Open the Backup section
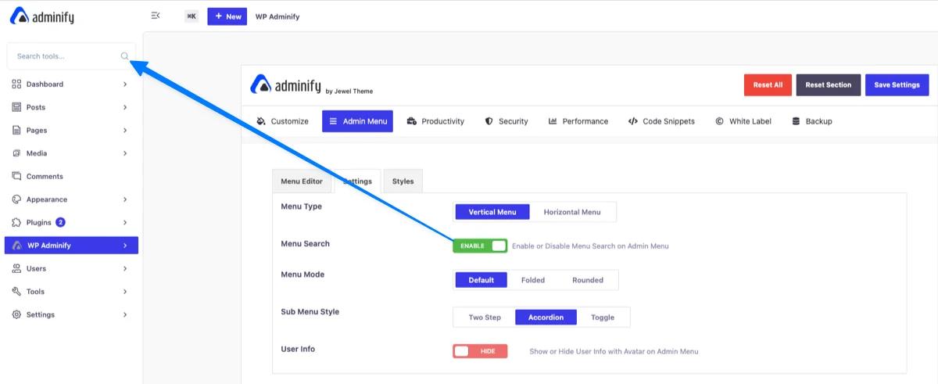 coord(811,121)
